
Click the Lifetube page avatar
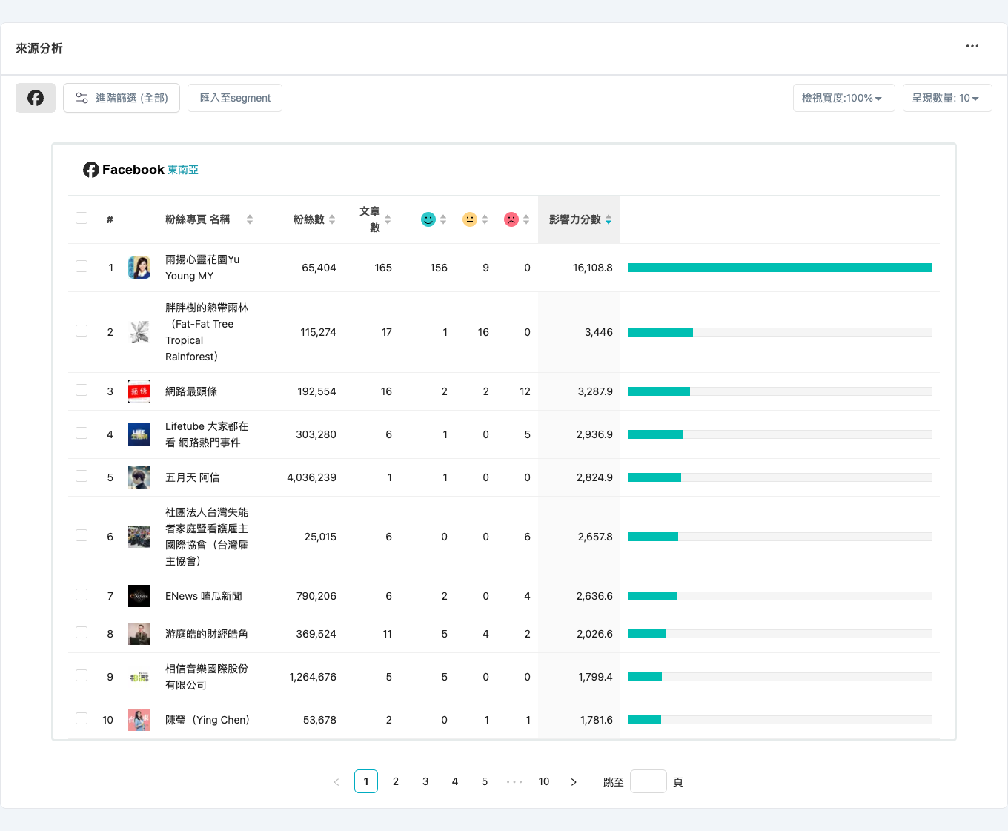point(139,434)
